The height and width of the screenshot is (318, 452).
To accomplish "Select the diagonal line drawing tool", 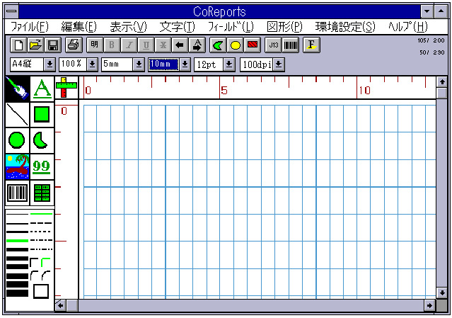I will pos(17,115).
